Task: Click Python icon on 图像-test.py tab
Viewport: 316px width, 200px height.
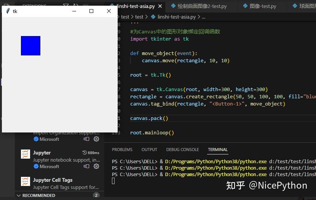Action: pos(245,6)
